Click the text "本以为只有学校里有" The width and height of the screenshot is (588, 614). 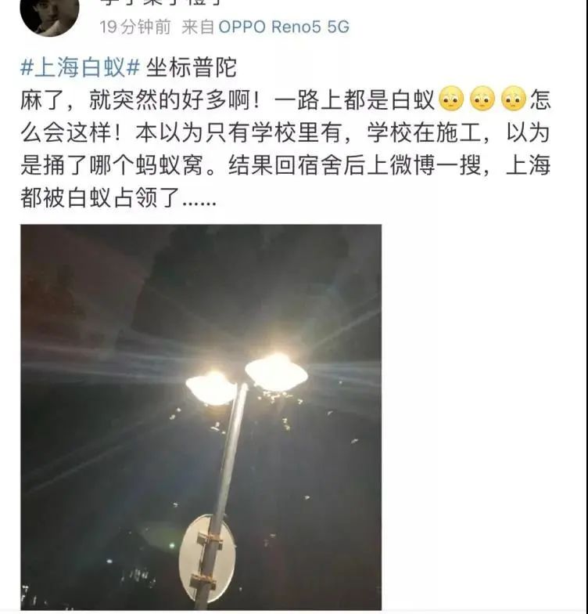[x=238, y=133]
